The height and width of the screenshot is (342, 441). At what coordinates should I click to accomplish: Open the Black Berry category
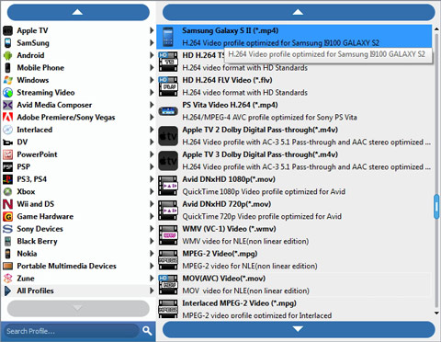[x=78, y=241]
